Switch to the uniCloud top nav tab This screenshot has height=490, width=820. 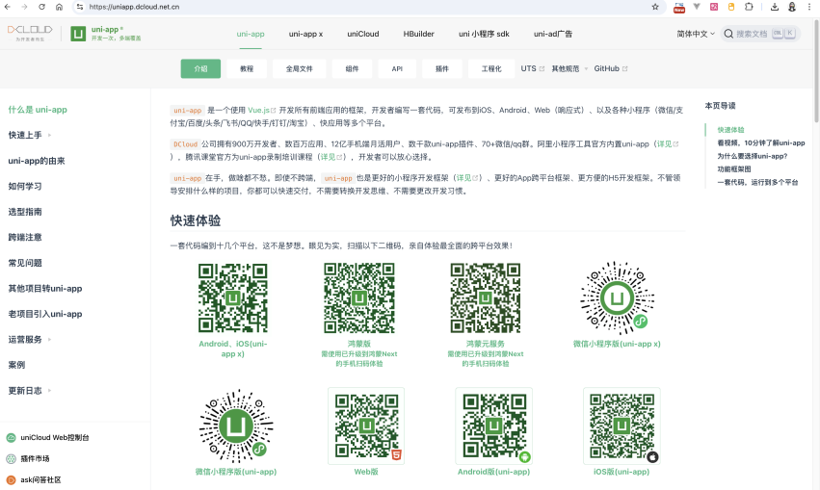[x=363, y=34]
